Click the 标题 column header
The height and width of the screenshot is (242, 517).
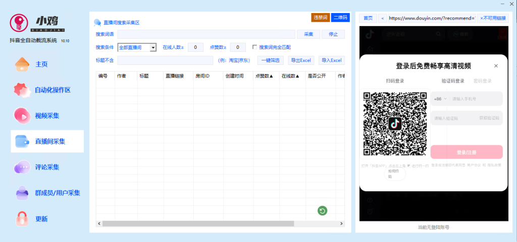click(150, 76)
